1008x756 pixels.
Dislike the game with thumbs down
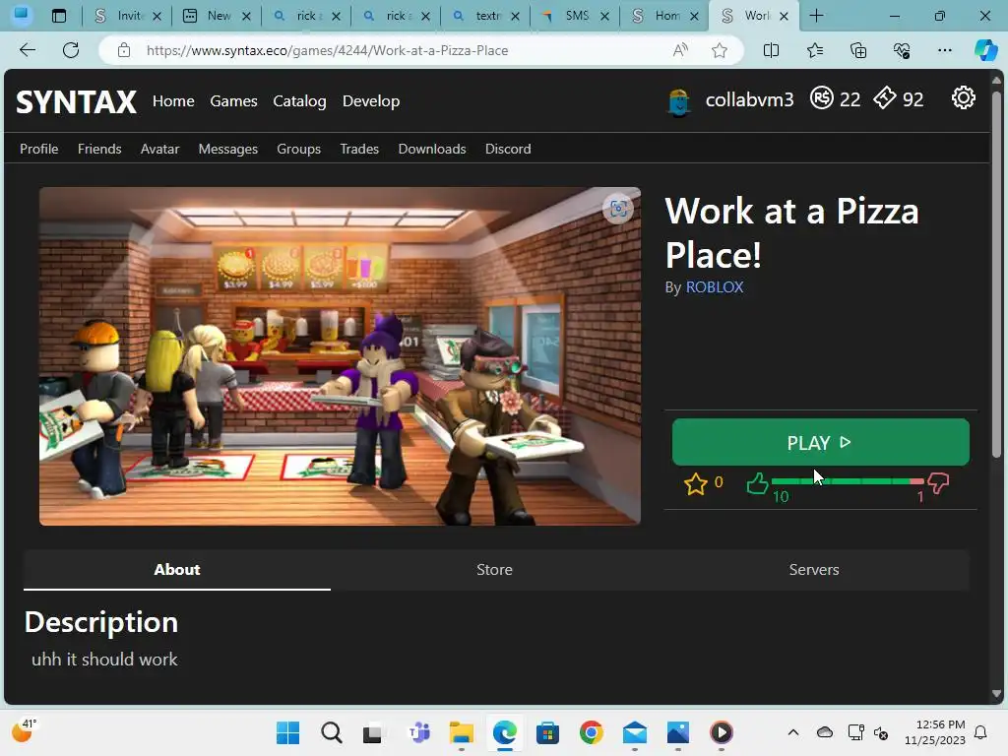pyautogui.click(x=938, y=483)
